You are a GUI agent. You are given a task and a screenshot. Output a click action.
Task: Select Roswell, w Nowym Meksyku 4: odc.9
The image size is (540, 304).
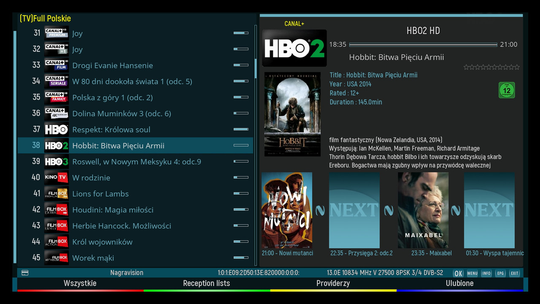pos(137,162)
